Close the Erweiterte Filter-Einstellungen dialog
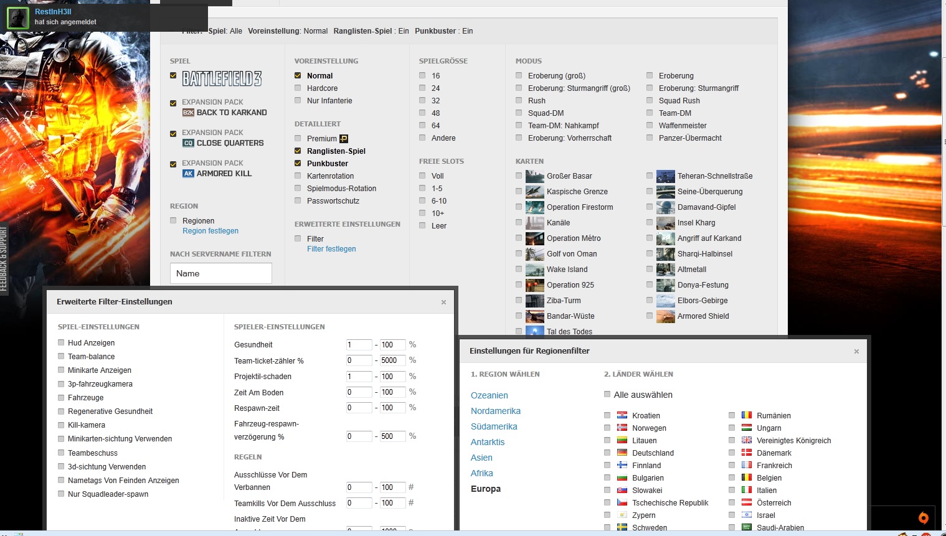The width and height of the screenshot is (946, 536). [x=443, y=303]
